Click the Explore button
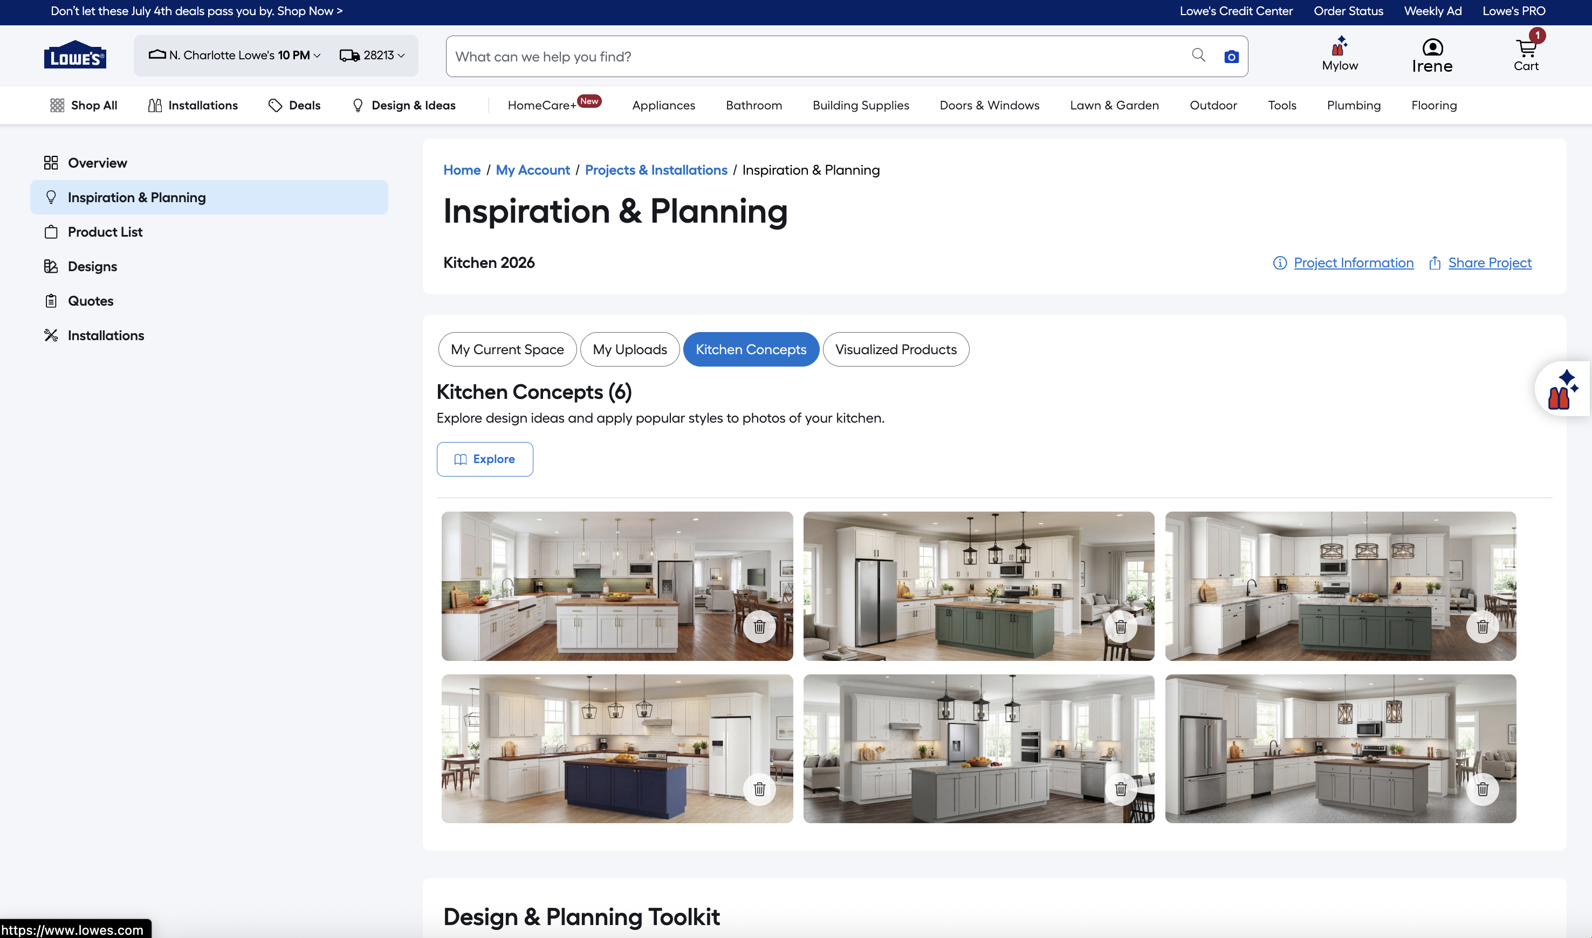 (x=485, y=459)
